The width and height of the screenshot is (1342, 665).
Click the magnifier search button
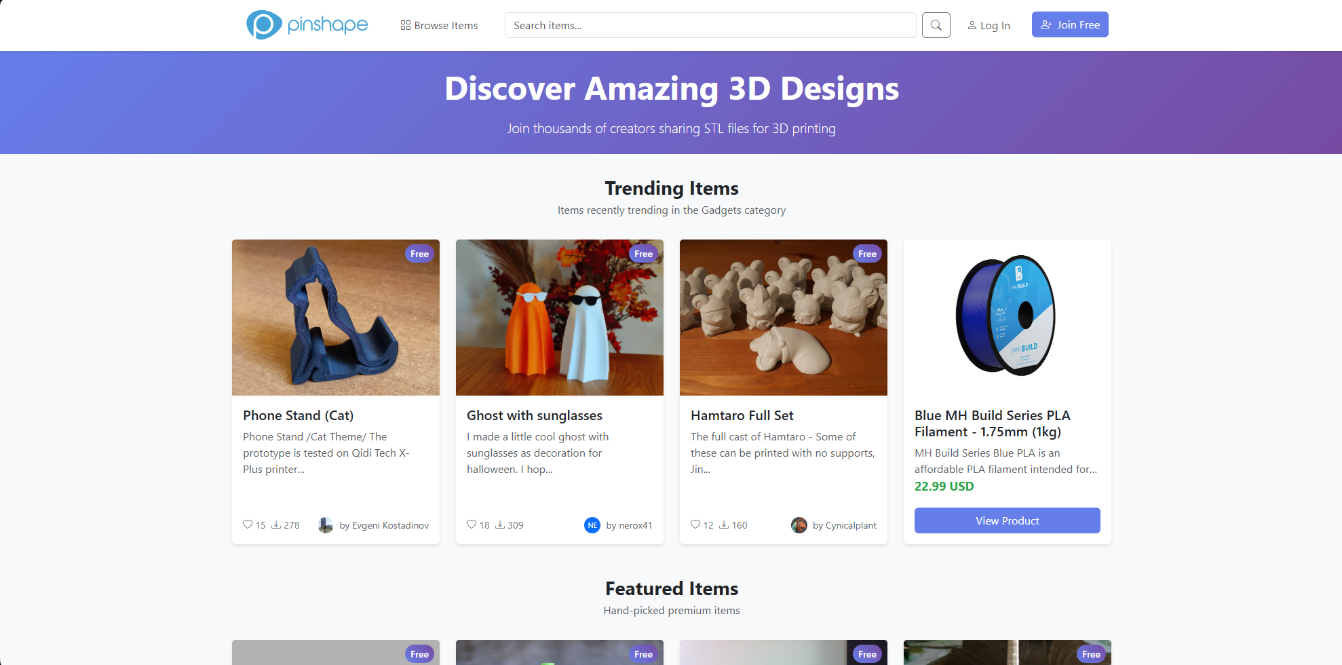(x=936, y=25)
